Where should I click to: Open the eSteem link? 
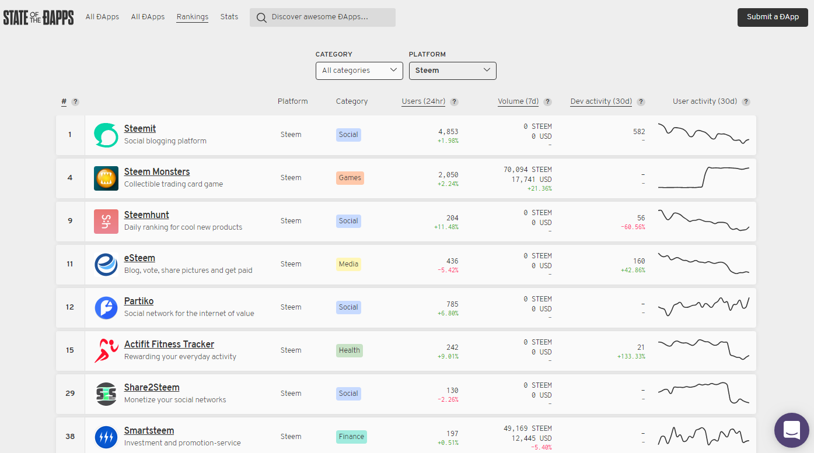(x=139, y=258)
